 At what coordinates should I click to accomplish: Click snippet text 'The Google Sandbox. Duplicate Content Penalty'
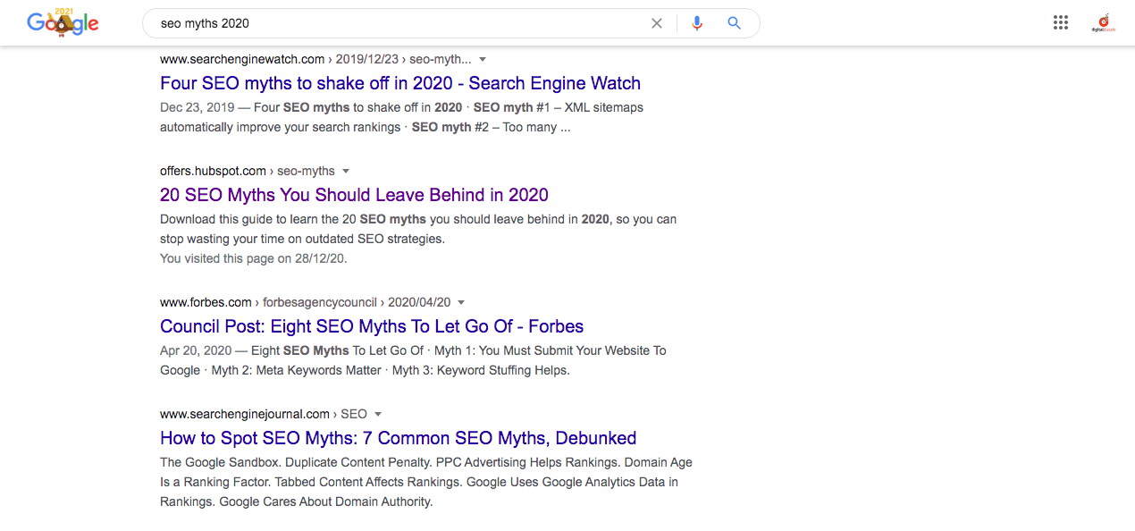tap(298, 462)
